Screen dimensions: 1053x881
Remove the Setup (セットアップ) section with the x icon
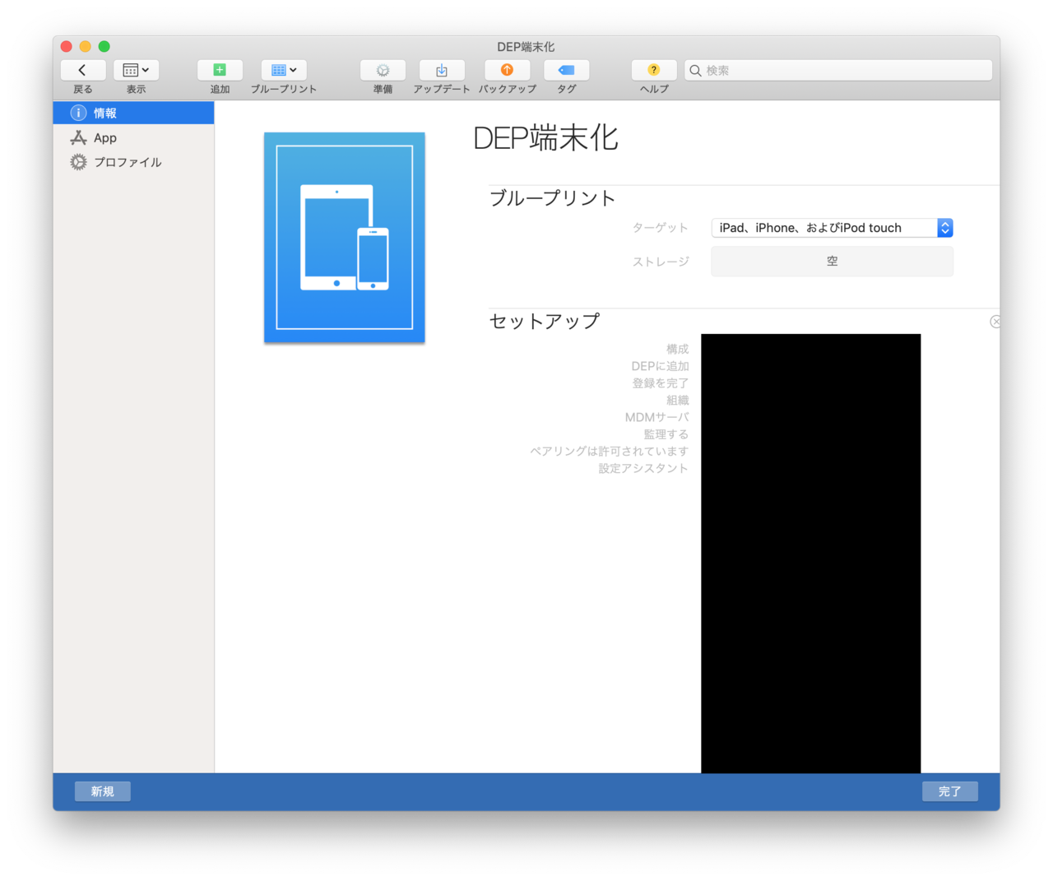pyautogui.click(x=995, y=322)
